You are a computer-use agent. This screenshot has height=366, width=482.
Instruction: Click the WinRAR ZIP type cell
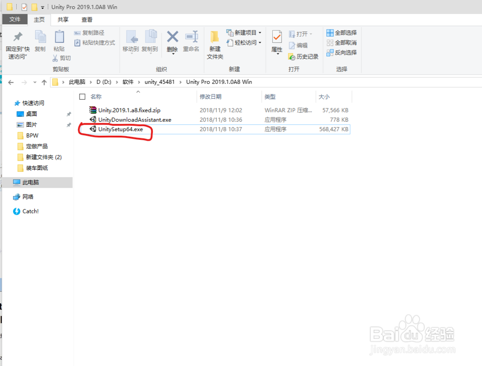[x=288, y=110]
